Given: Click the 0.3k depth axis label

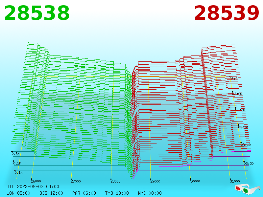Looking at the screenshot, I should (15, 154).
